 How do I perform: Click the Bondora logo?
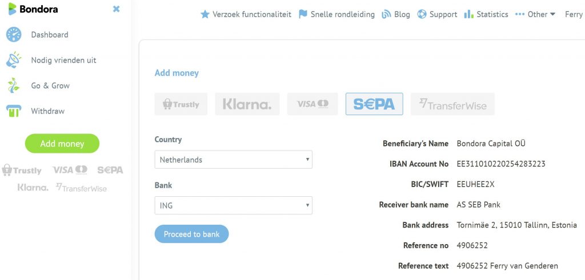(33, 9)
